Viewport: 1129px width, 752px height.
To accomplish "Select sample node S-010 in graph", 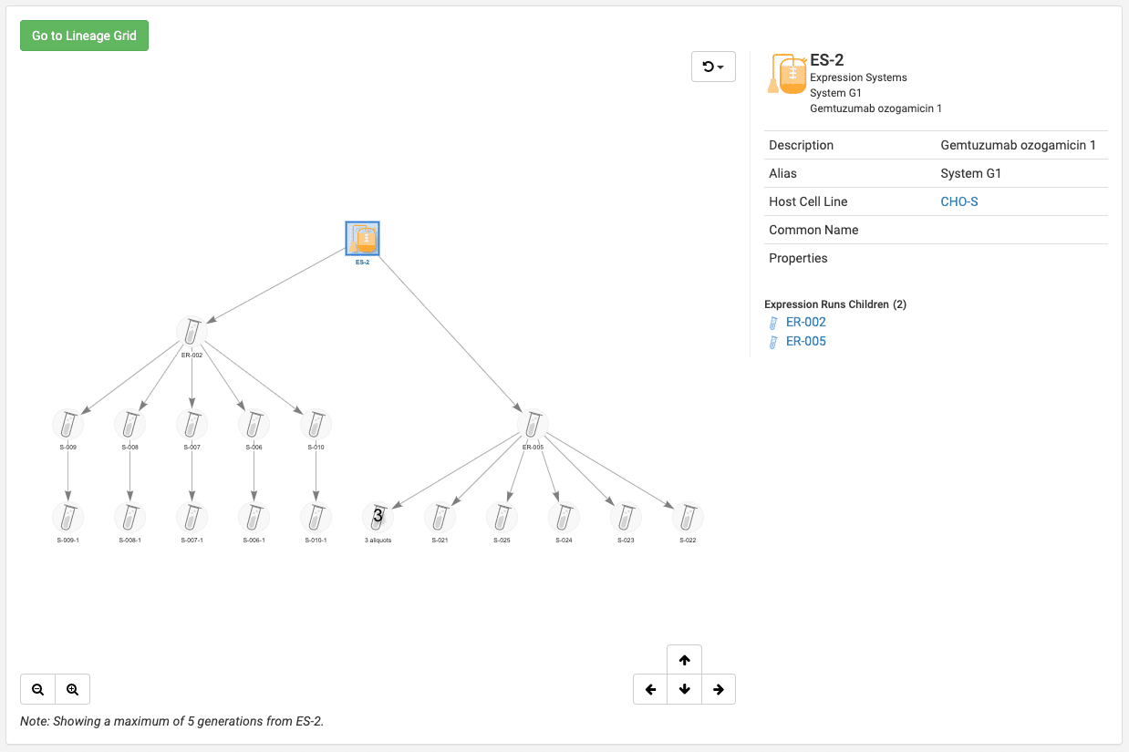I will pos(316,425).
